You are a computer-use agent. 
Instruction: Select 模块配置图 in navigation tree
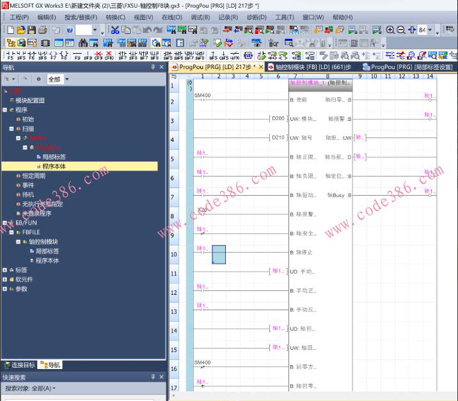pos(29,100)
